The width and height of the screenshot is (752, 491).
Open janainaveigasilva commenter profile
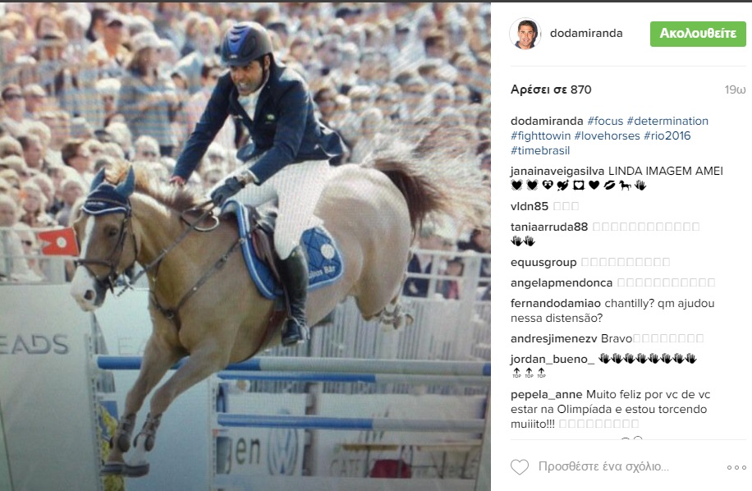pyautogui.click(x=557, y=171)
